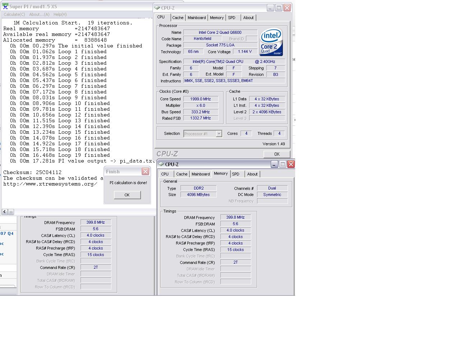Click the Code Name field Kentsfield

[202, 38]
